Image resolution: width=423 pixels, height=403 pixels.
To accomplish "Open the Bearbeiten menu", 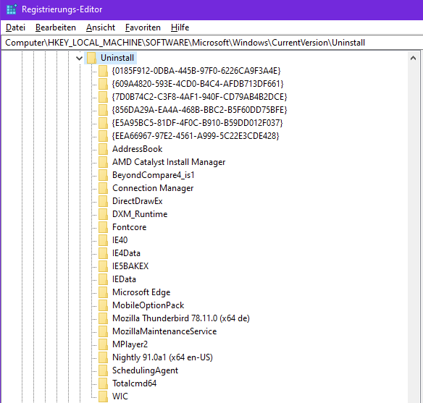I will pyautogui.click(x=56, y=27).
